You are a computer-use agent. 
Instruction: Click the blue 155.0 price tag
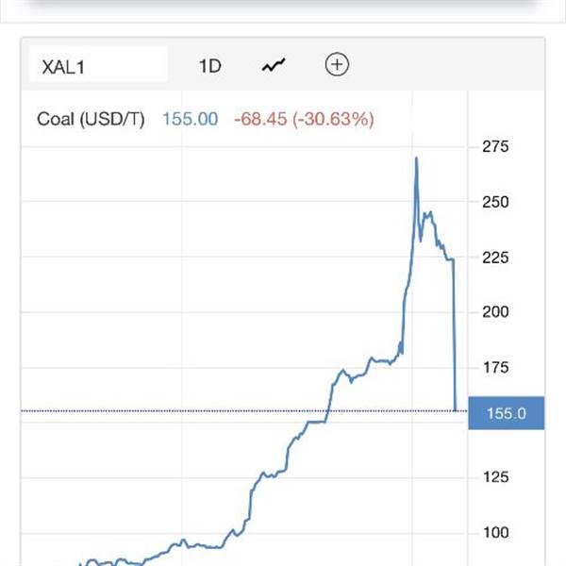[x=506, y=413]
